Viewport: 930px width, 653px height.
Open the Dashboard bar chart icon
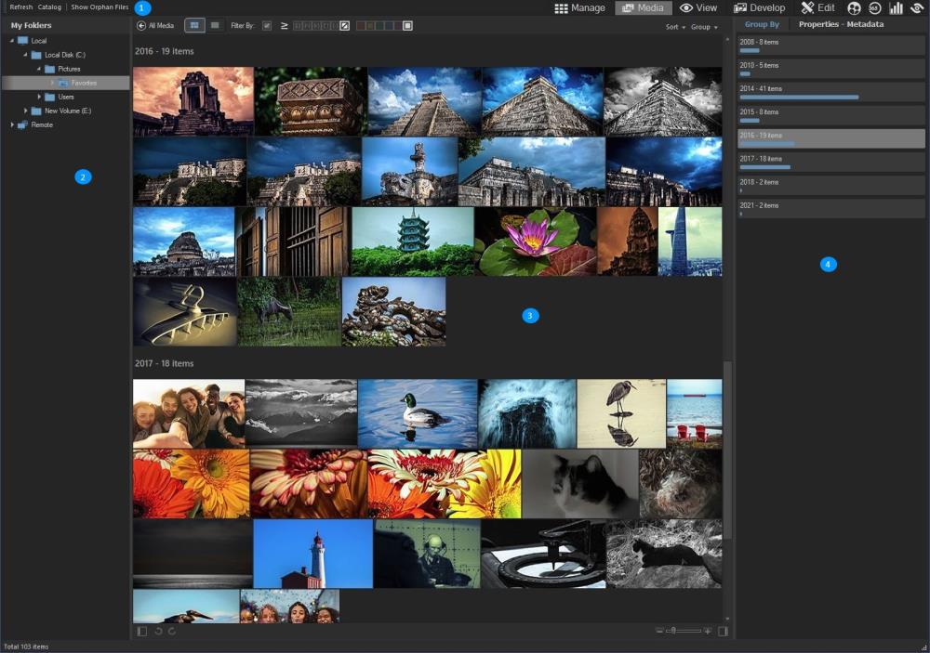[896, 8]
